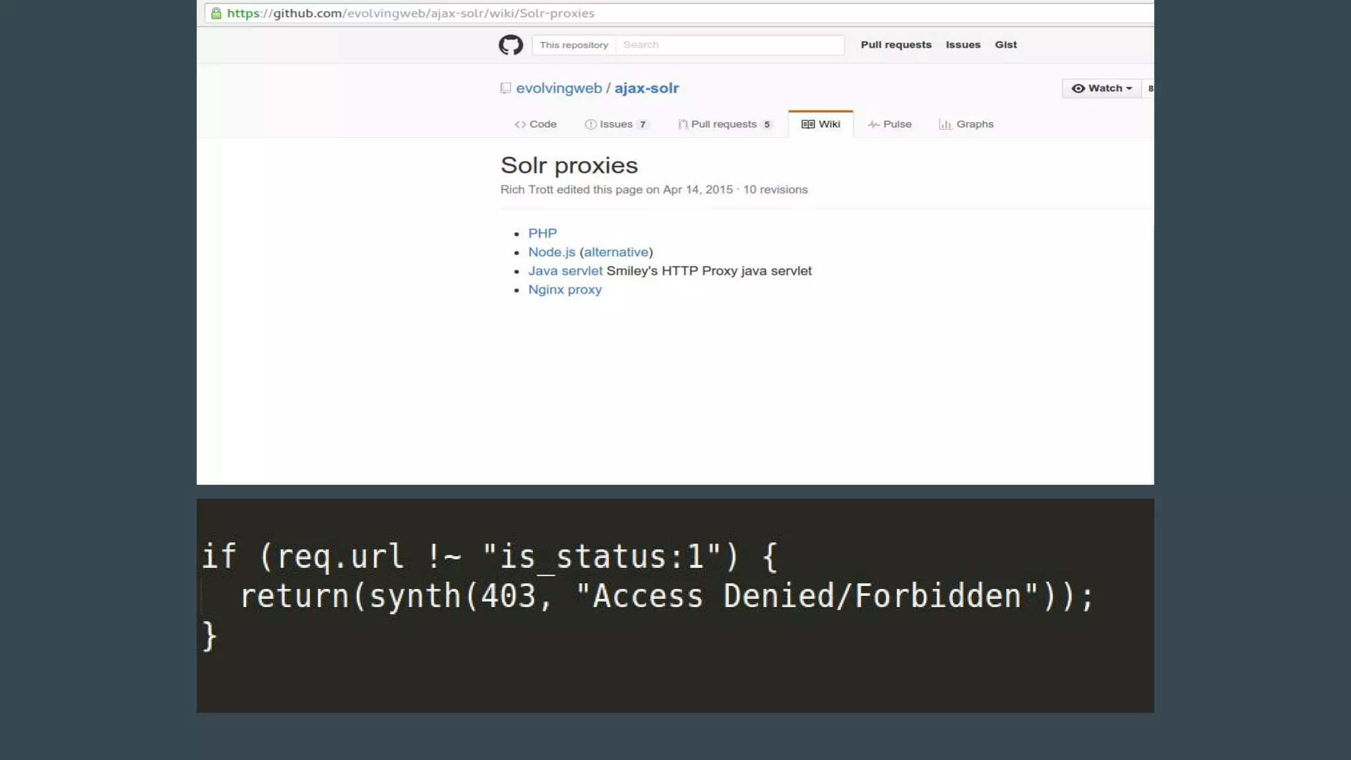
Task: Open the Graphs tab
Action: click(x=966, y=124)
